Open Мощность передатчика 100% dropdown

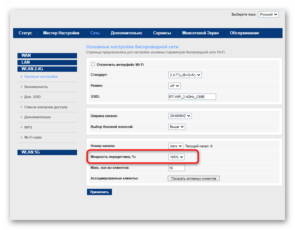pos(176,157)
